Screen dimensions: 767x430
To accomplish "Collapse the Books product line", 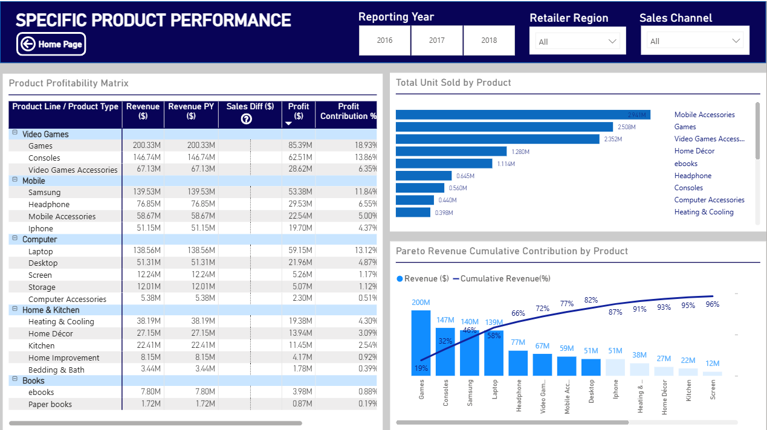I will point(14,380).
